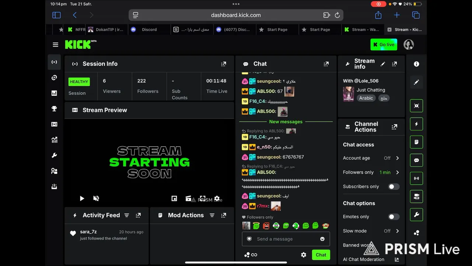Expand Slow mode setting
Screen dimensions: 472x266
point(371,231)
